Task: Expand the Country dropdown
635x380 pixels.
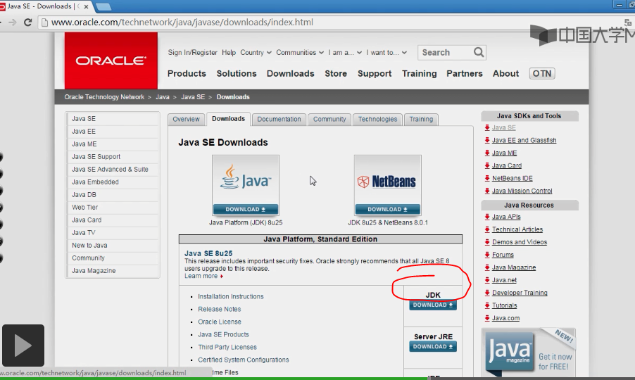Action: (x=256, y=52)
